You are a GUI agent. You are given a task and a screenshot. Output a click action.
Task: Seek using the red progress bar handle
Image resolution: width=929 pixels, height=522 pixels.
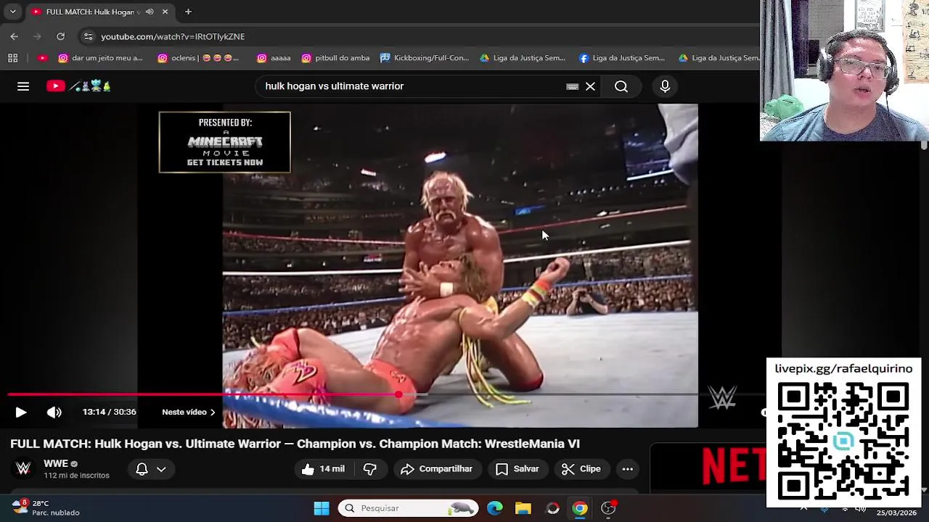click(398, 394)
